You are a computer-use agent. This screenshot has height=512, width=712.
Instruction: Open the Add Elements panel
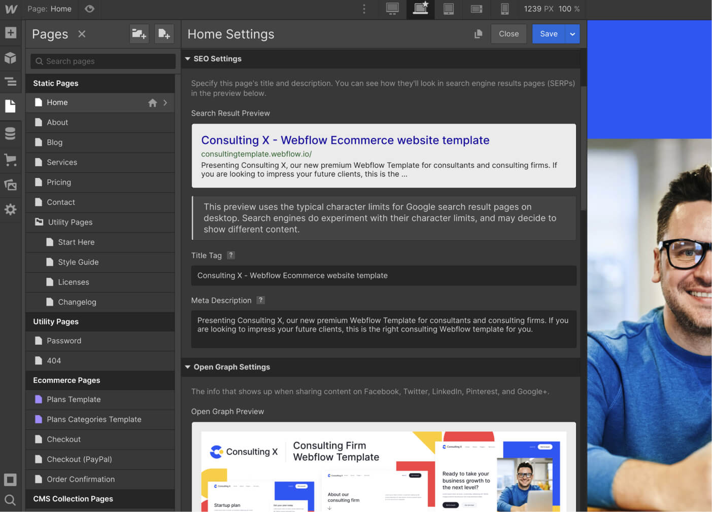(11, 32)
